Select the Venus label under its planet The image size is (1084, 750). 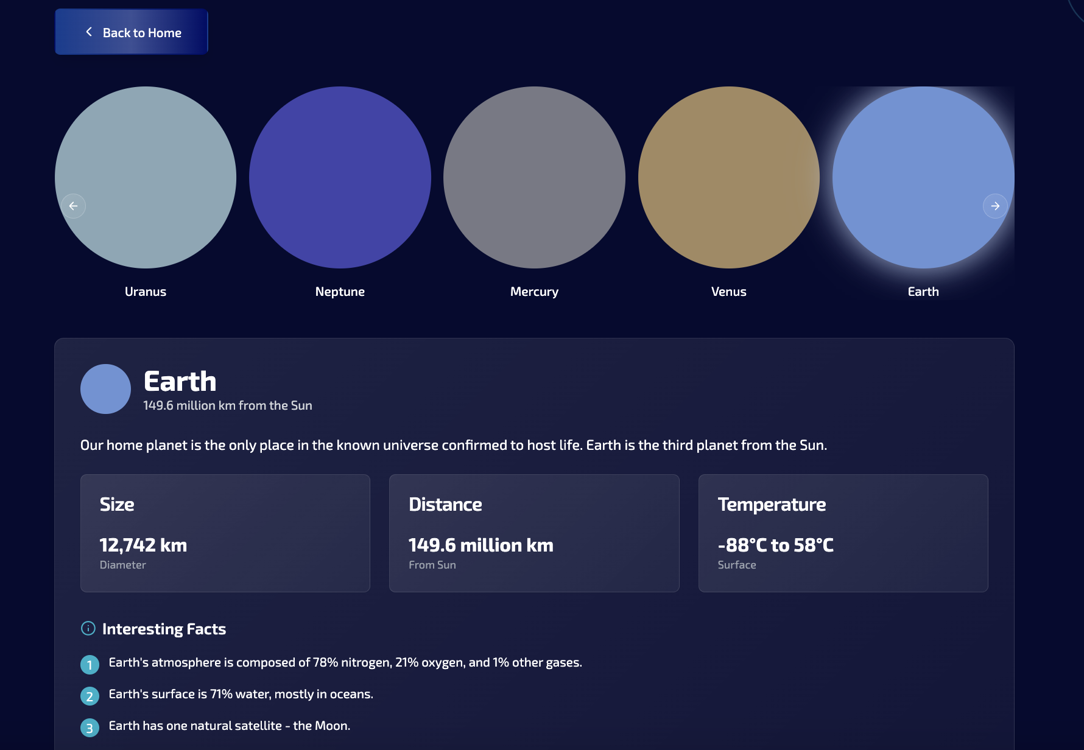point(728,291)
